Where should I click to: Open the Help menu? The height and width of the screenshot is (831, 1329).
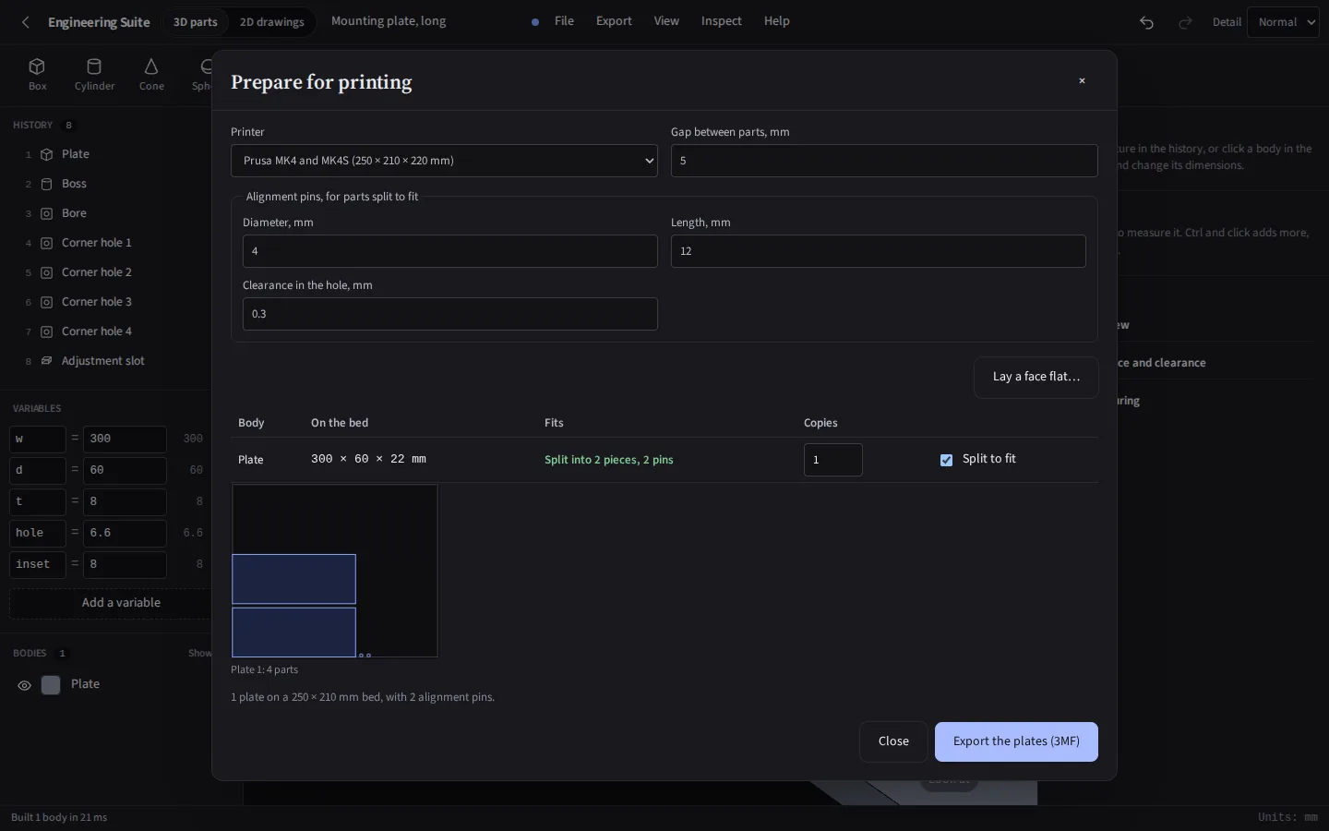776,21
